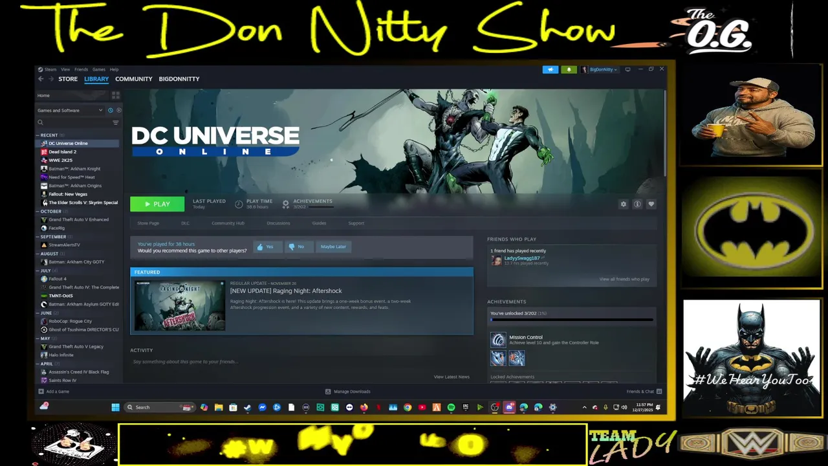Viewport: 828px width, 466px height.
Task: Open LadyySwagg187 friend profile
Action: 521,258
